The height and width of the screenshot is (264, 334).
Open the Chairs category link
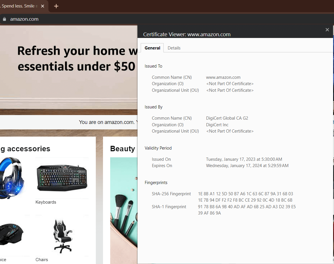(42, 259)
